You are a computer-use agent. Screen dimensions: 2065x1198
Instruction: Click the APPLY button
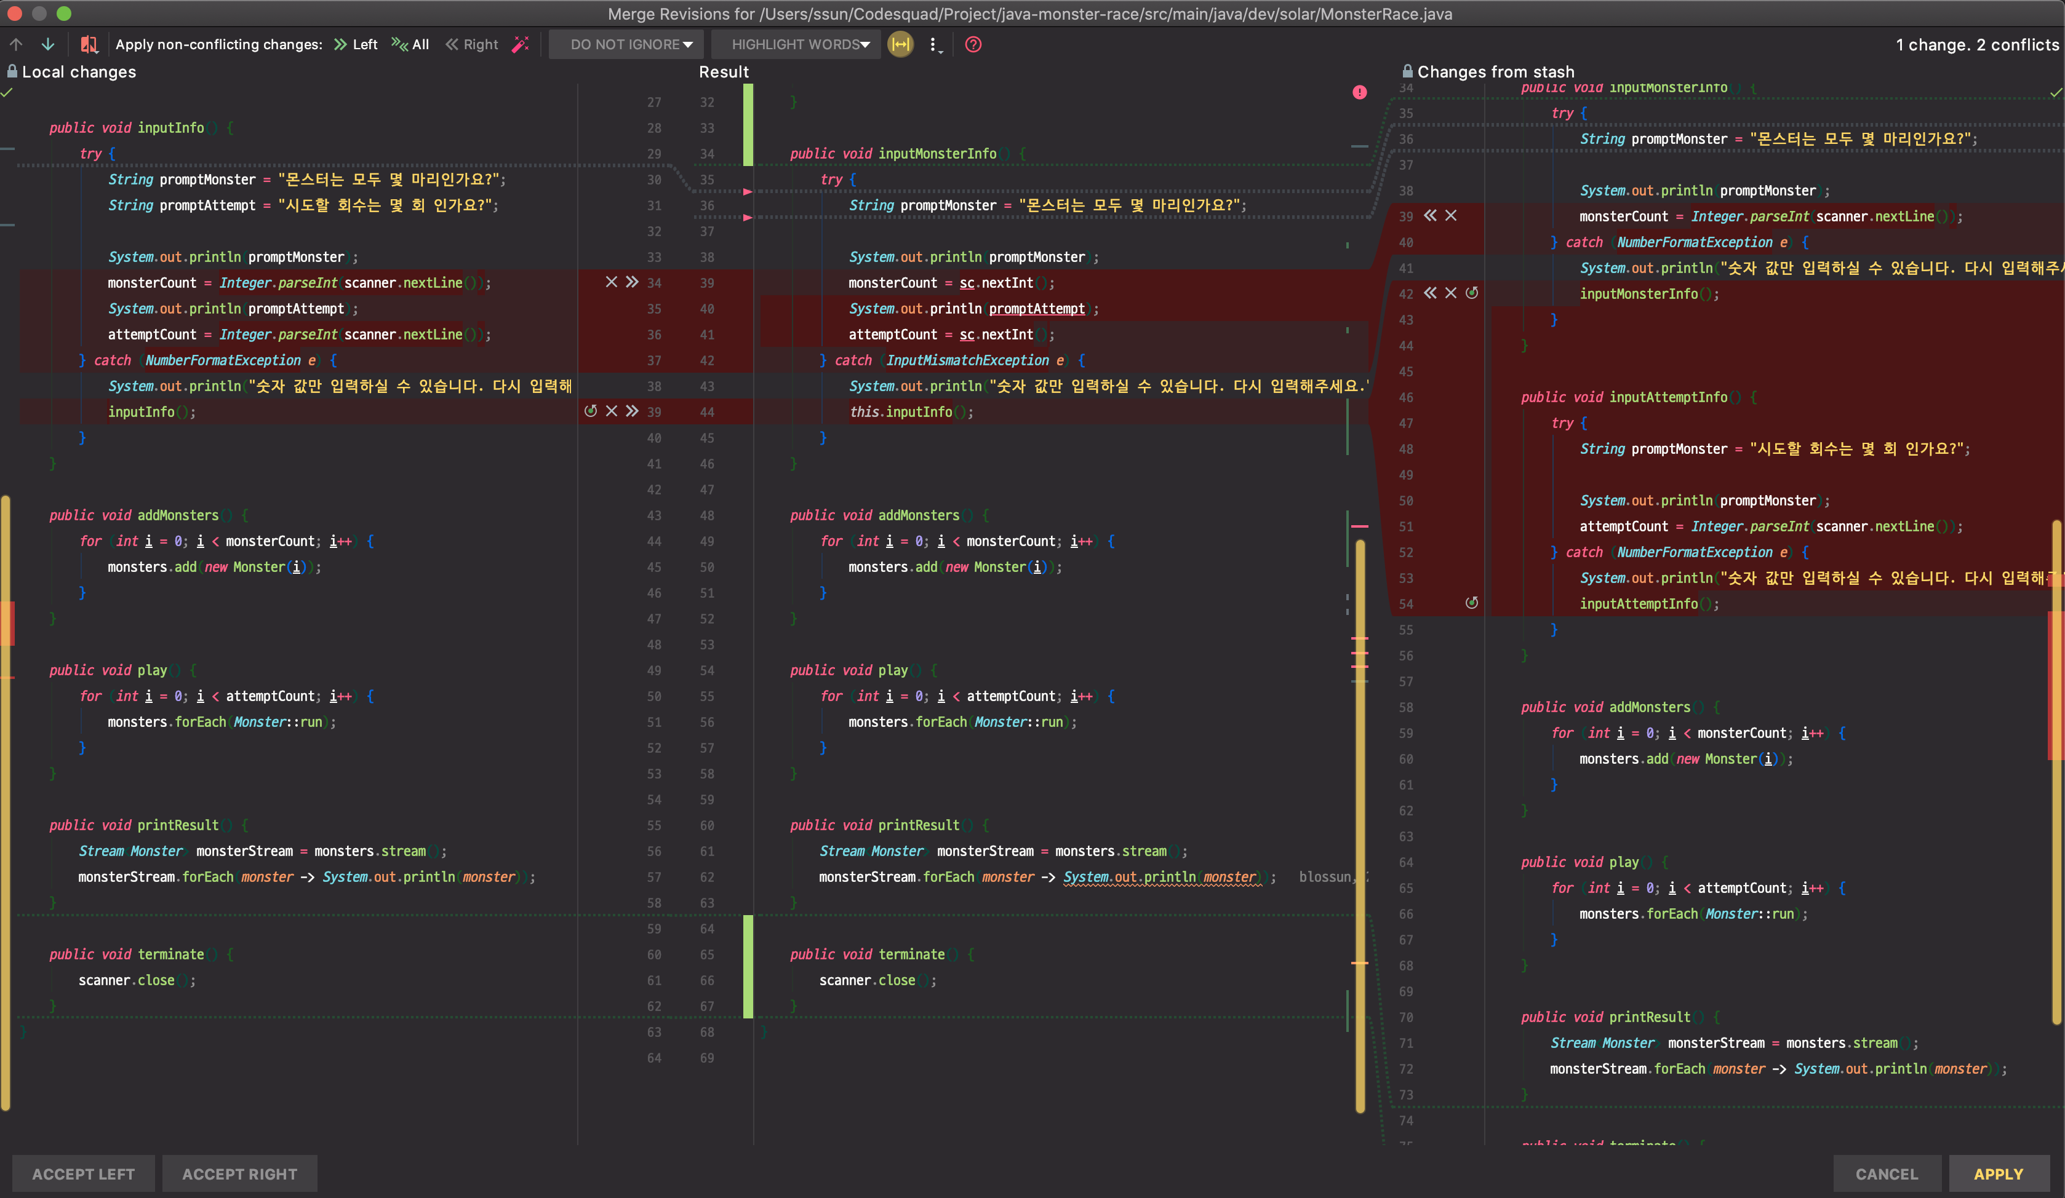point(1998,1173)
